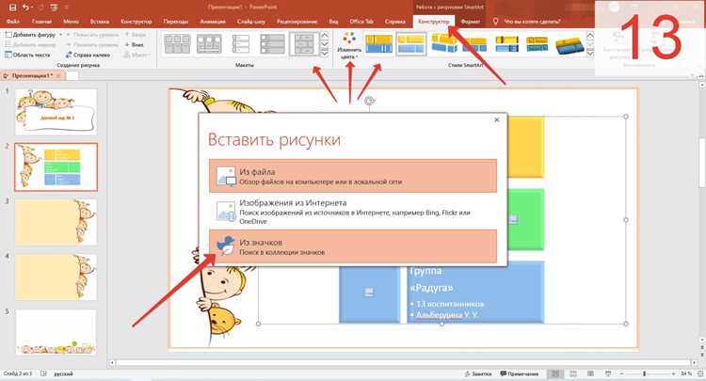Open the Анимация ribbon tab
The height and width of the screenshot is (381, 706).
tap(213, 21)
